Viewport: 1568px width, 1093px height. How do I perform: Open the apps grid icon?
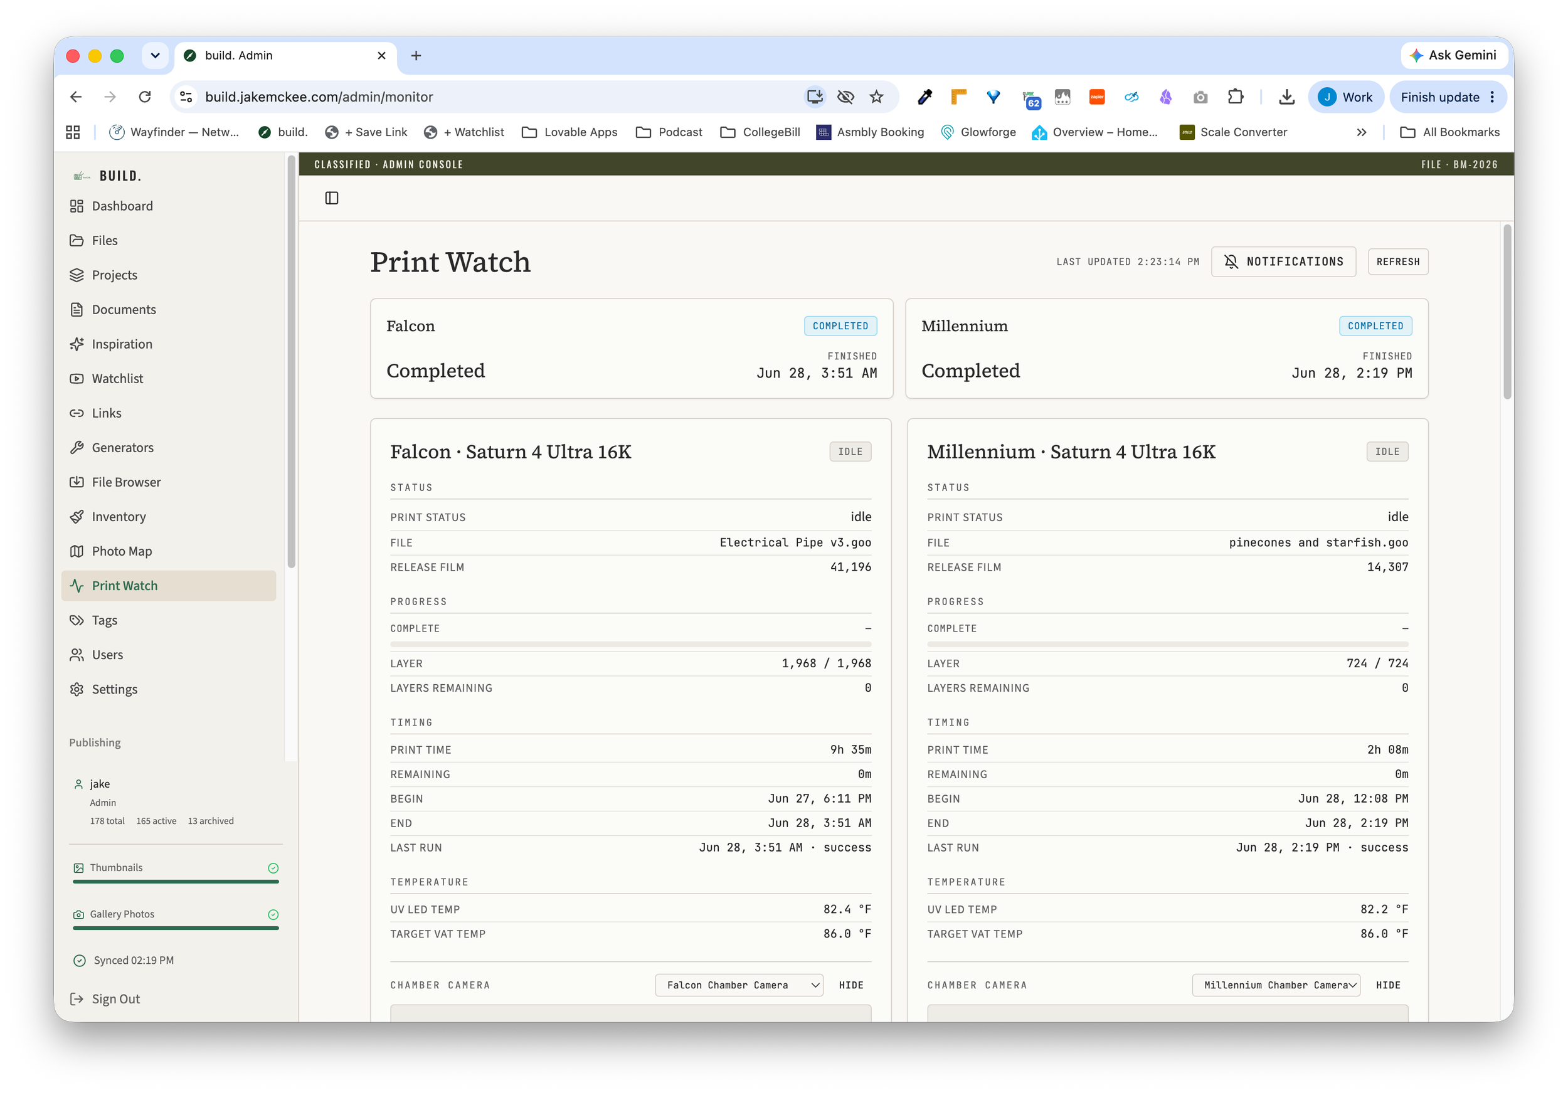point(73,132)
